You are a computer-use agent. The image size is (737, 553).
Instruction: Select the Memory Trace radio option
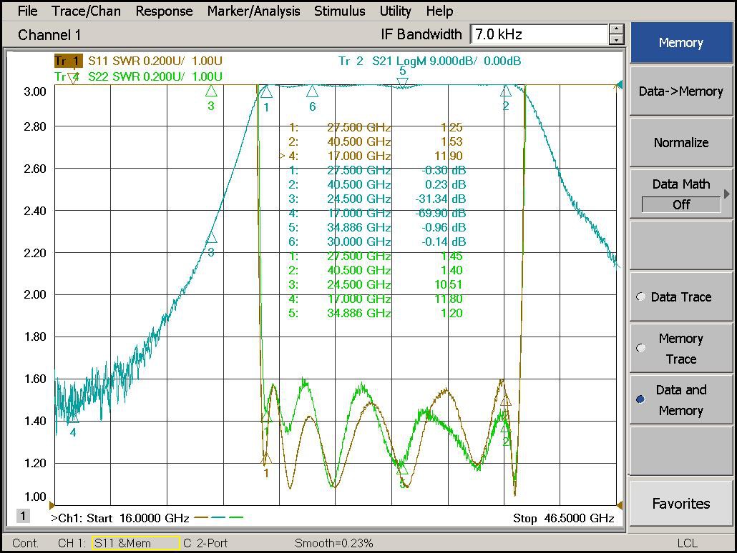pyautogui.click(x=641, y=349)
